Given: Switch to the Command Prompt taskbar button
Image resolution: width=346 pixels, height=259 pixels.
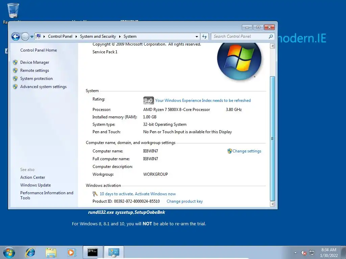Looking at the screenshot, I should click(93, 252).
